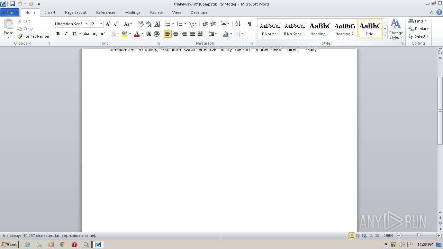The height and width of the screenshot is (249, 443).
Task: Click the vertical scrollbar thumb
Action: tap(440, 111)
